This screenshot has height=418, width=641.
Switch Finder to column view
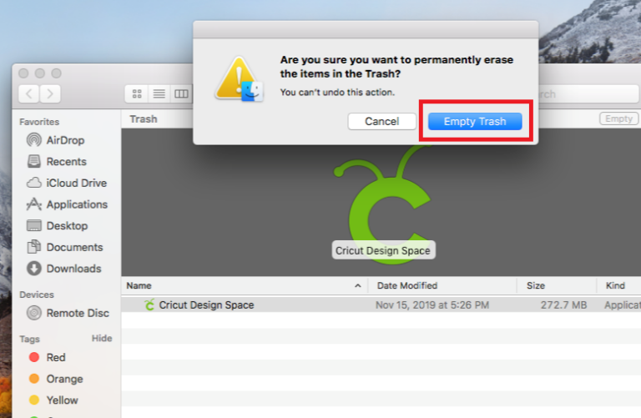181,94
